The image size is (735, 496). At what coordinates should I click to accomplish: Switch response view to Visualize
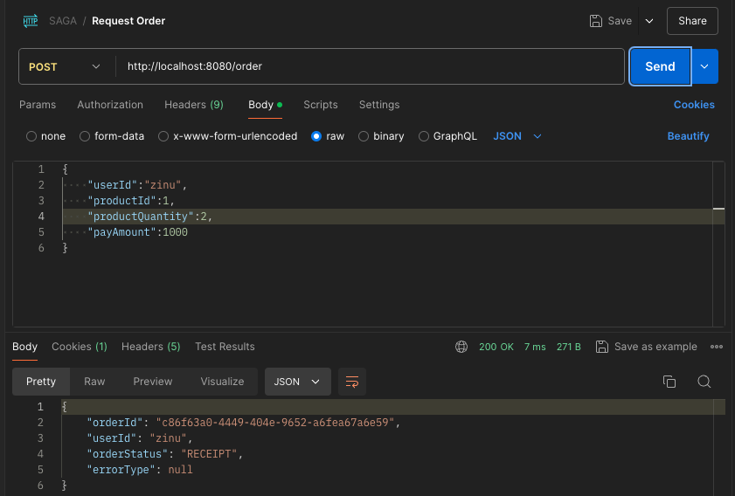point(222,382)
